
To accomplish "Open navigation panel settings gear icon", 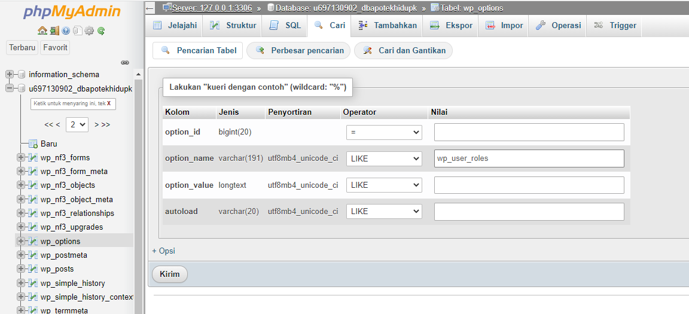I will point(89,31).
